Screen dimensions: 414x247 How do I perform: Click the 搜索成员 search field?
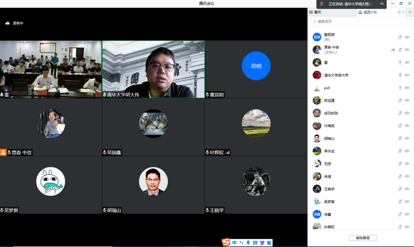(360, 22)
